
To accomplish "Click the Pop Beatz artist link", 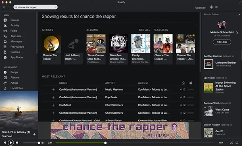I will click(111, 97).
